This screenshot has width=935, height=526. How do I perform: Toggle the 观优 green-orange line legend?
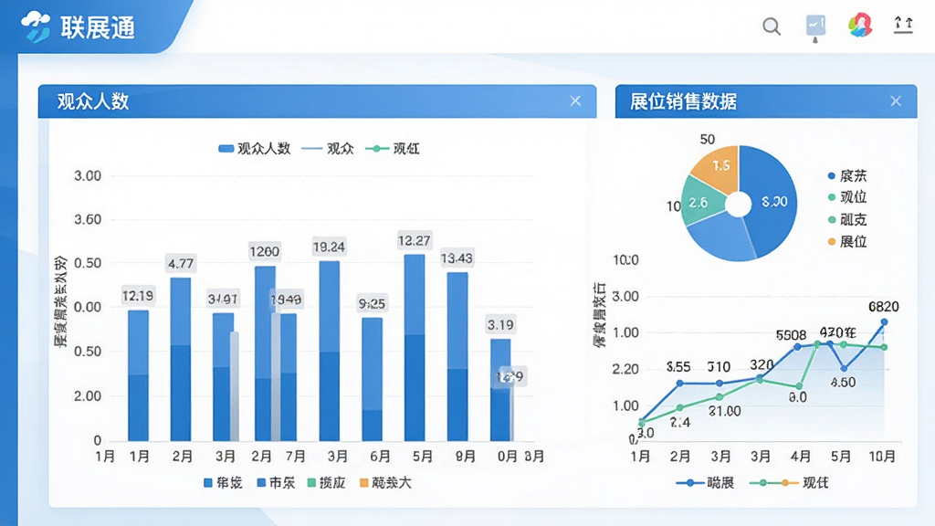[788, 482]
